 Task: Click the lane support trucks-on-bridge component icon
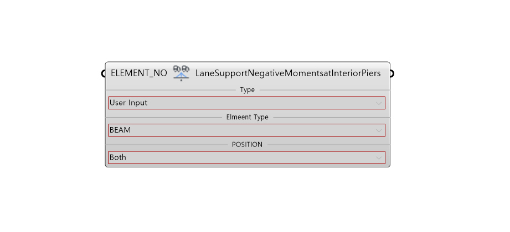point(181,73)
